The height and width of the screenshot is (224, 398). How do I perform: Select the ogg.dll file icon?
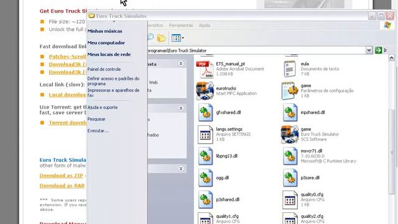(x=205, y=178)
